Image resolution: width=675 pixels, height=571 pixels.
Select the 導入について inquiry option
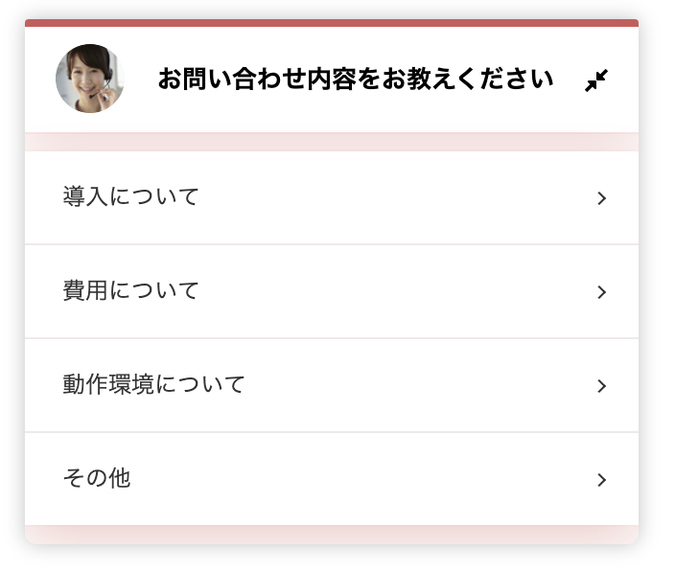[332, 197]
